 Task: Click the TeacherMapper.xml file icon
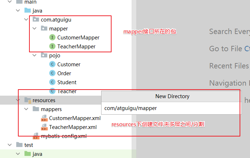[x=44, y=127]
